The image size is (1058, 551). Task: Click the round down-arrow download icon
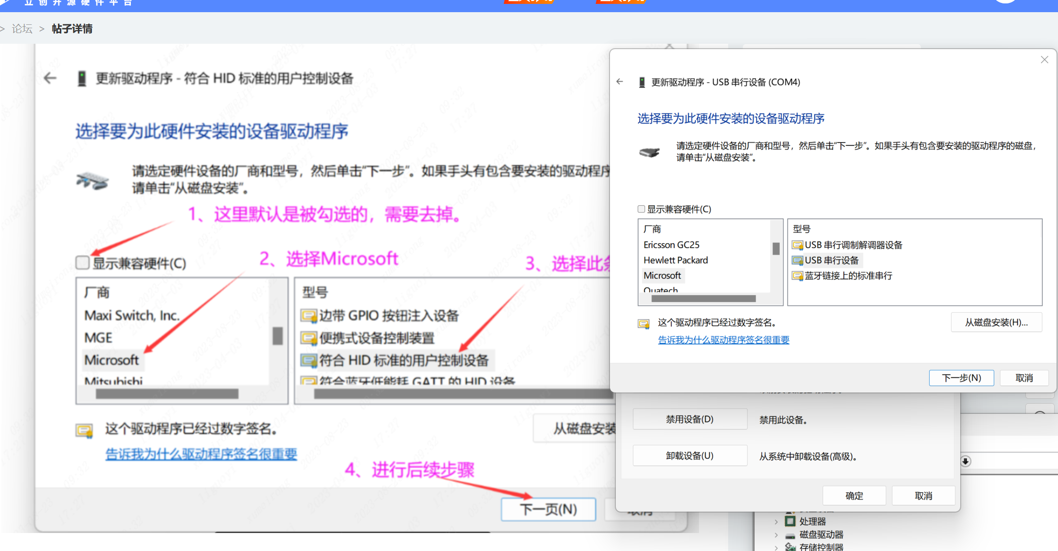click(x=966, y=461)
